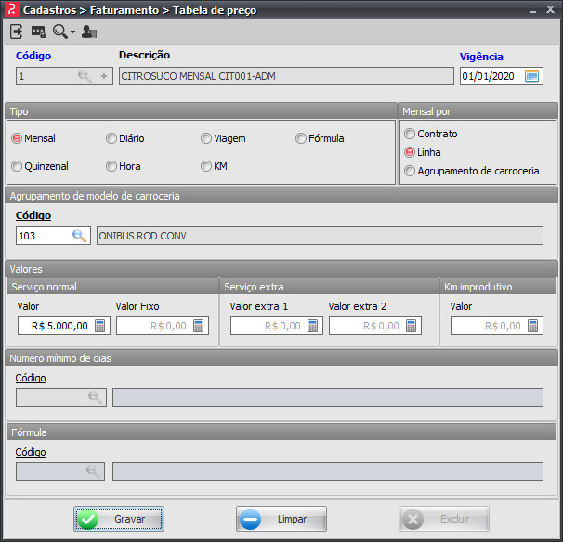Screen dimensions: 563x542
Task: Click the exit door toolbar icon
Action: [16, 32]
